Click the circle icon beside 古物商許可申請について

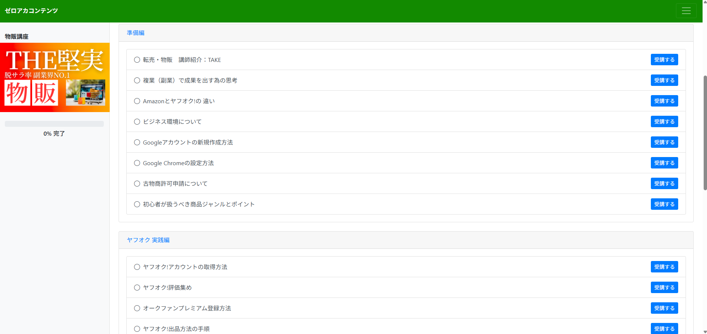click(x=137, y=184)
